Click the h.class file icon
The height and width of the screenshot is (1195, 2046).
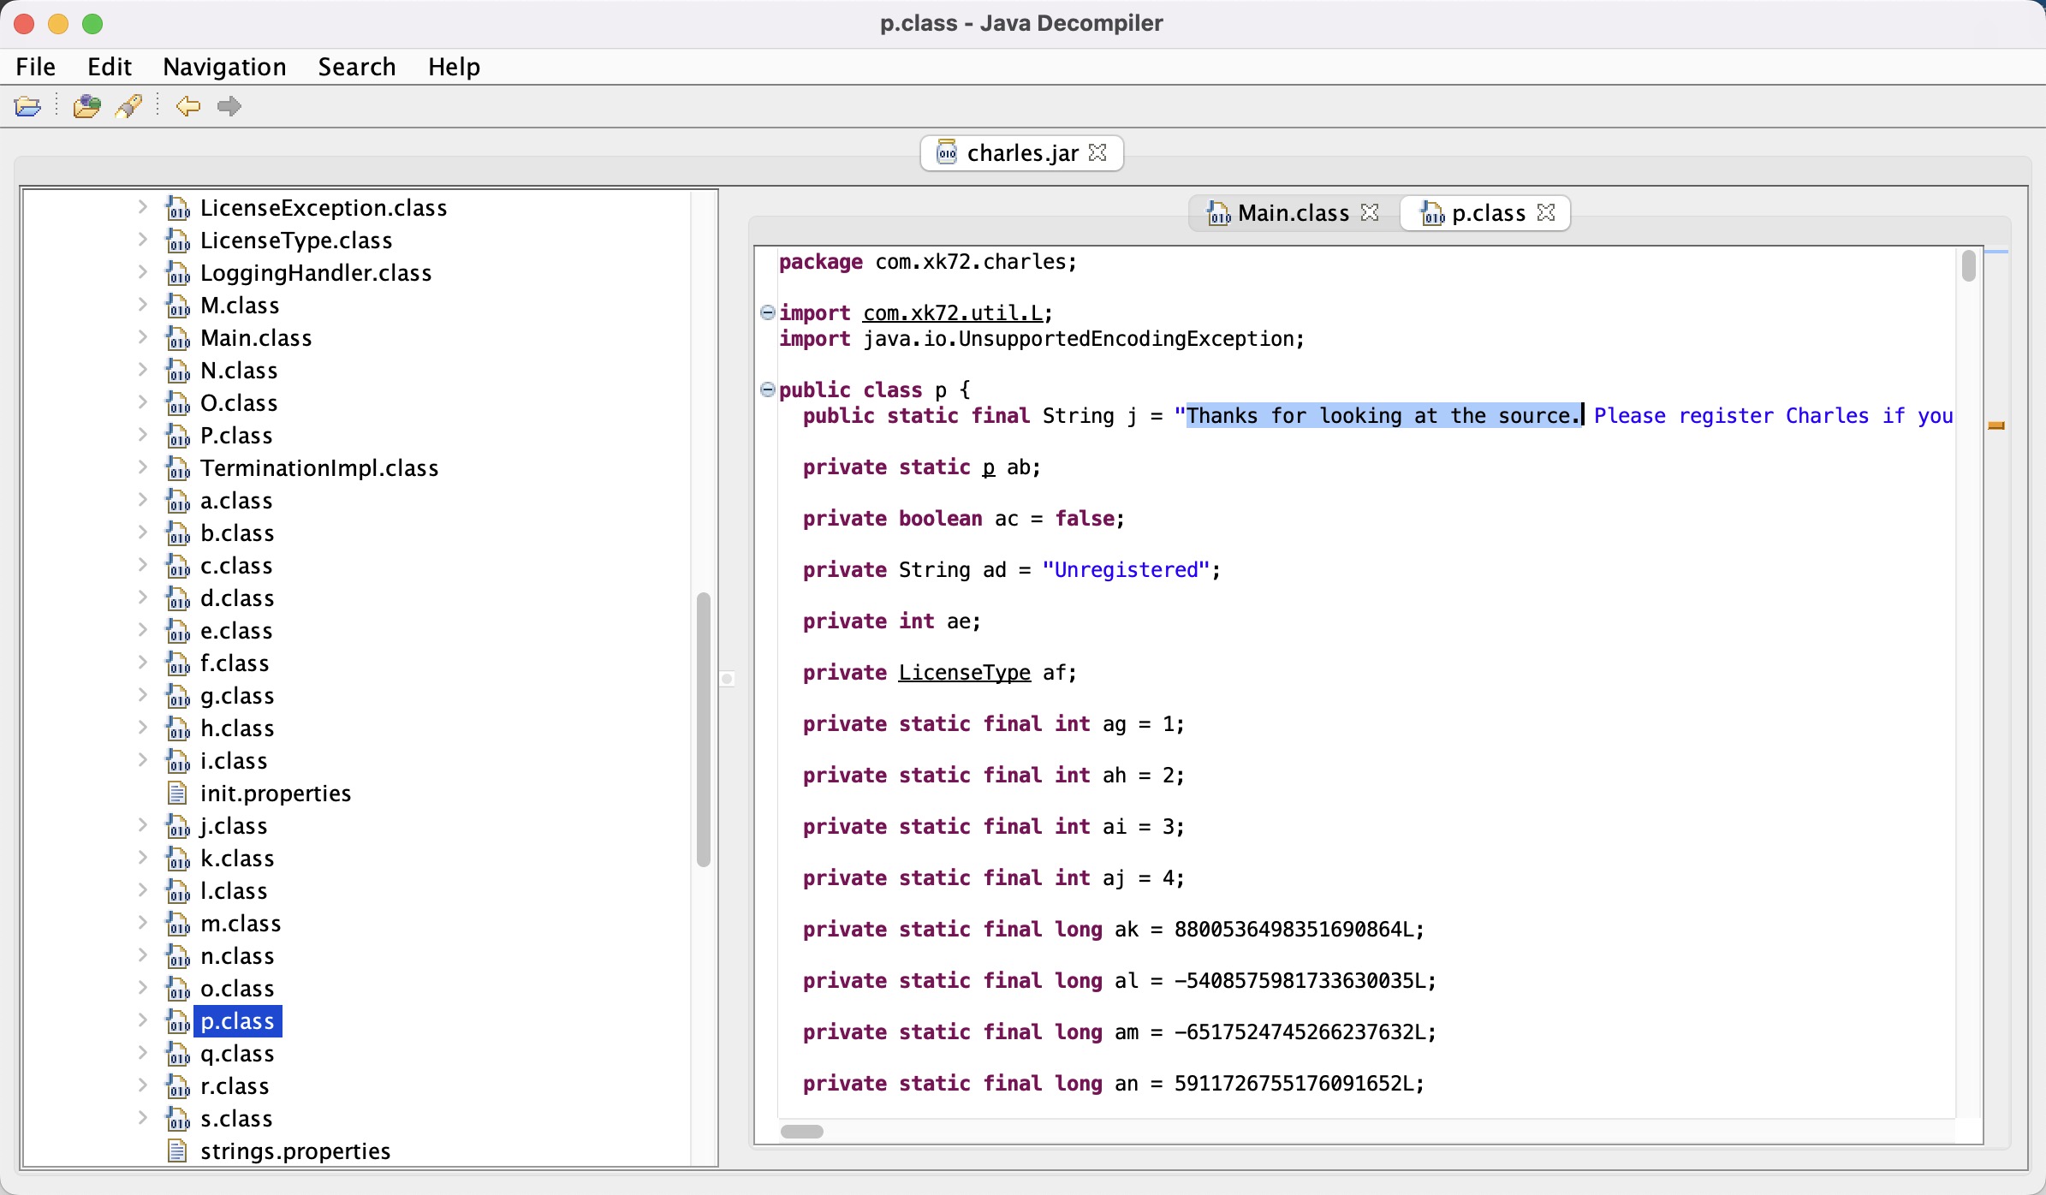[178, 728]
